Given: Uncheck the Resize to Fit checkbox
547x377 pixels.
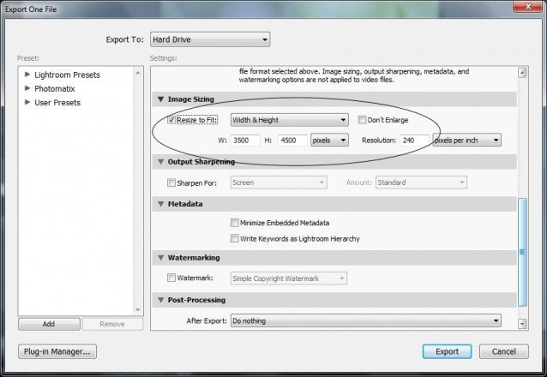Looking at the screenshot, I should click(x=172, y=120).
